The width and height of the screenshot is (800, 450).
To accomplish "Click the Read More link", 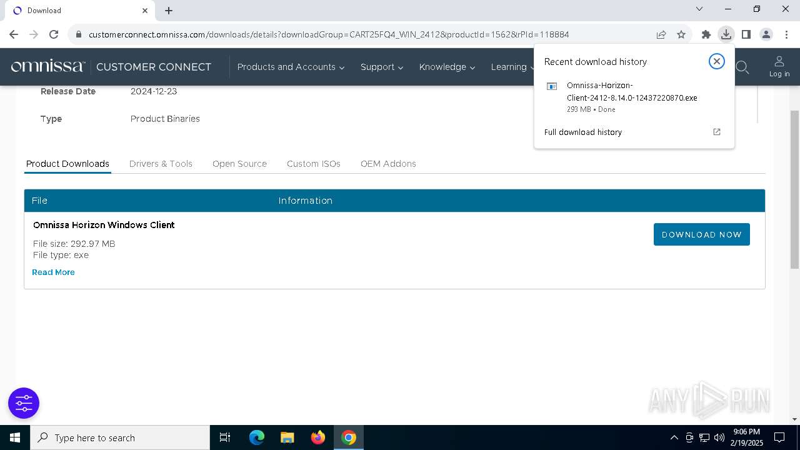I will pos(53,272).
